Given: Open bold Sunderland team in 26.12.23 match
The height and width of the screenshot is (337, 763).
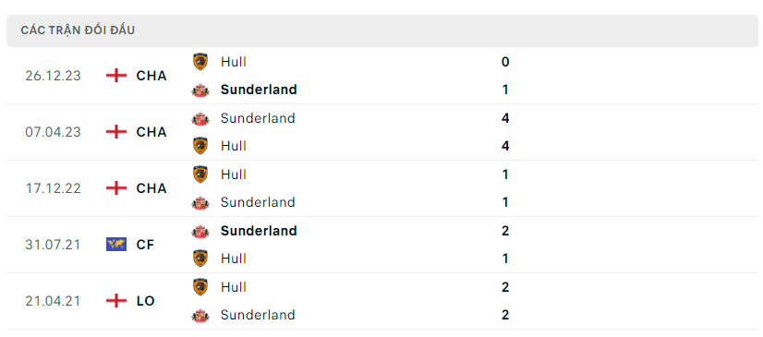Looking at the screenshot, I should coord(259,90).
